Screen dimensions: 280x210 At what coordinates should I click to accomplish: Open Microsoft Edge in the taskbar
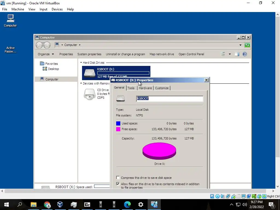point(127,205)
